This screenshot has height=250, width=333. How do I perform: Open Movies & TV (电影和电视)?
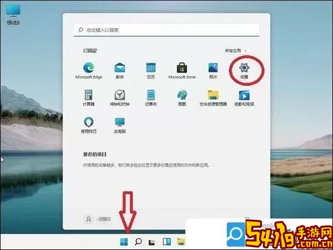244,98
